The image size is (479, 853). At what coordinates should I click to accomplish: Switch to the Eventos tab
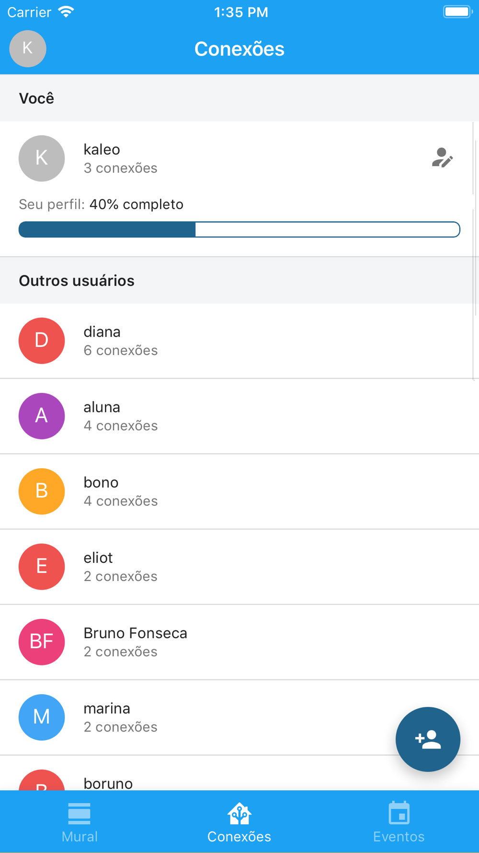399,822
